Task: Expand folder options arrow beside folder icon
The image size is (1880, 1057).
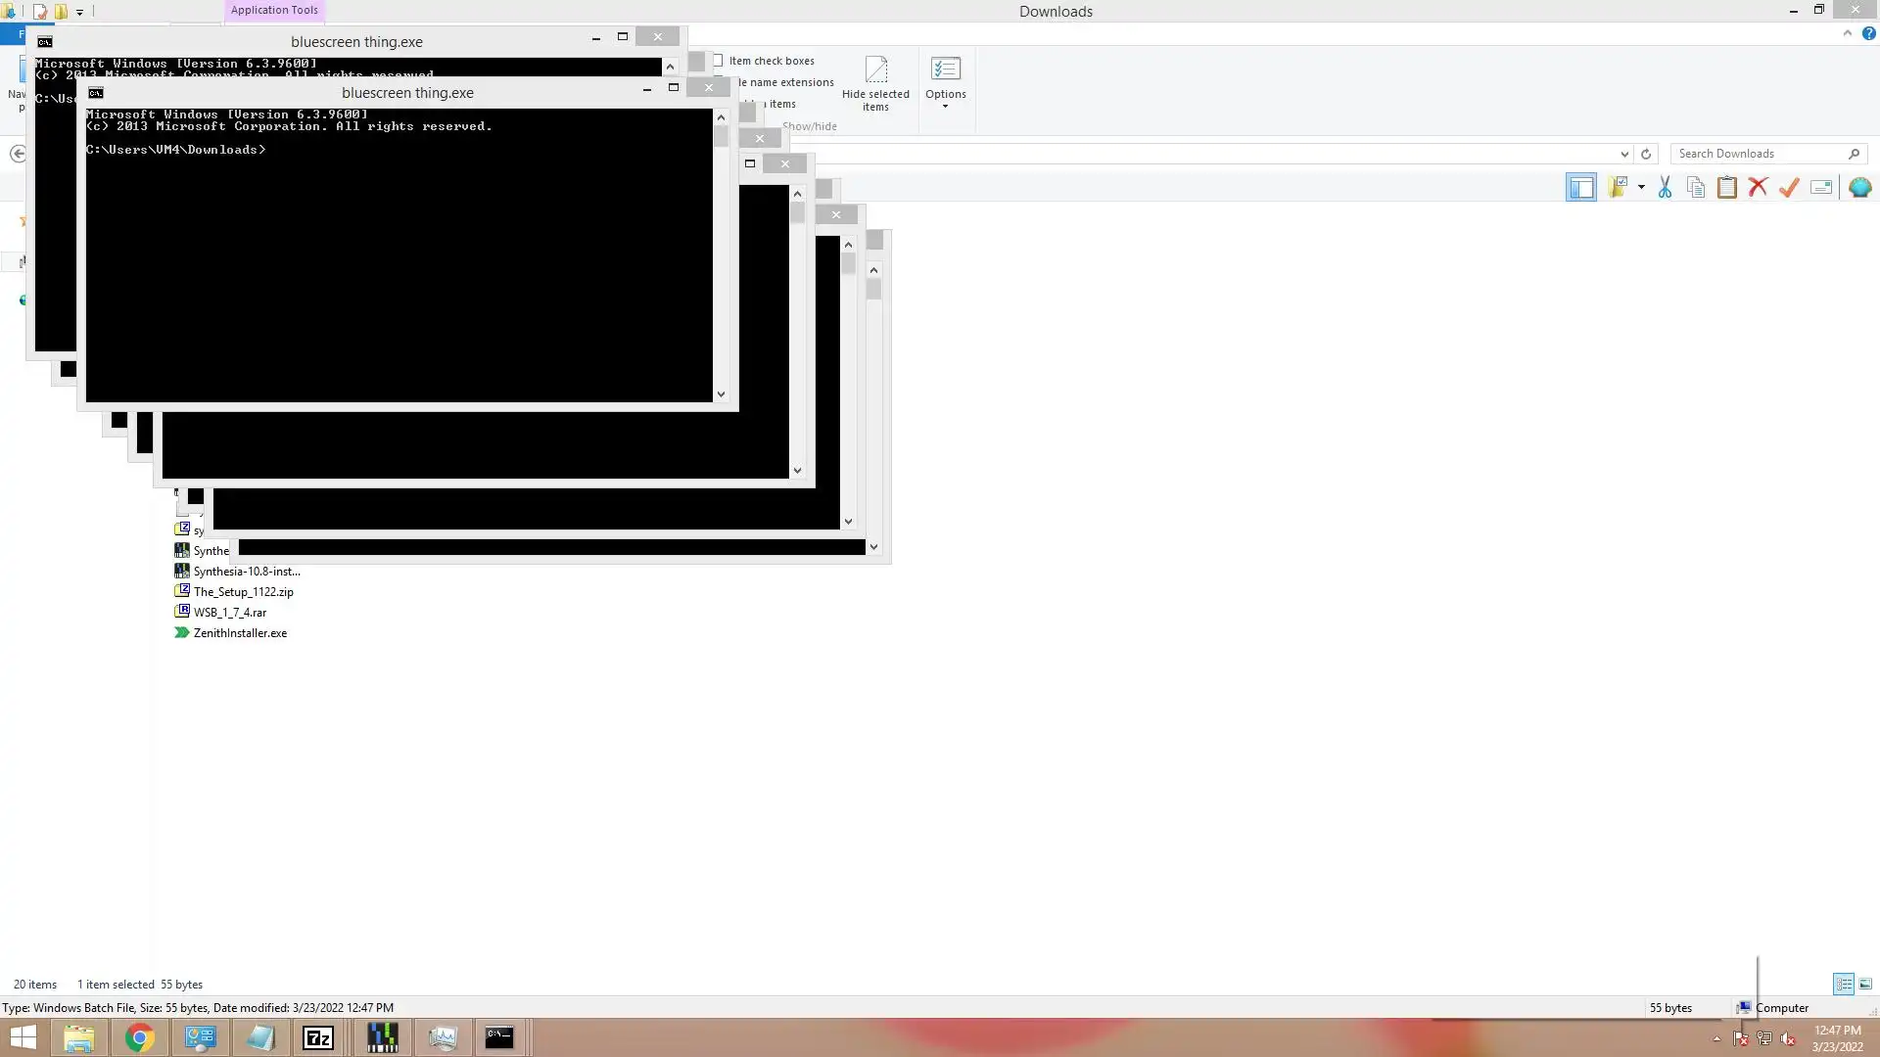Action: pyautogui.click(x=1641, y=187)
